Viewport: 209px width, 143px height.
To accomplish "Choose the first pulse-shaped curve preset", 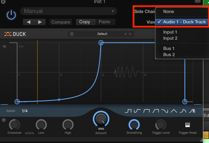I will point(128,111).
